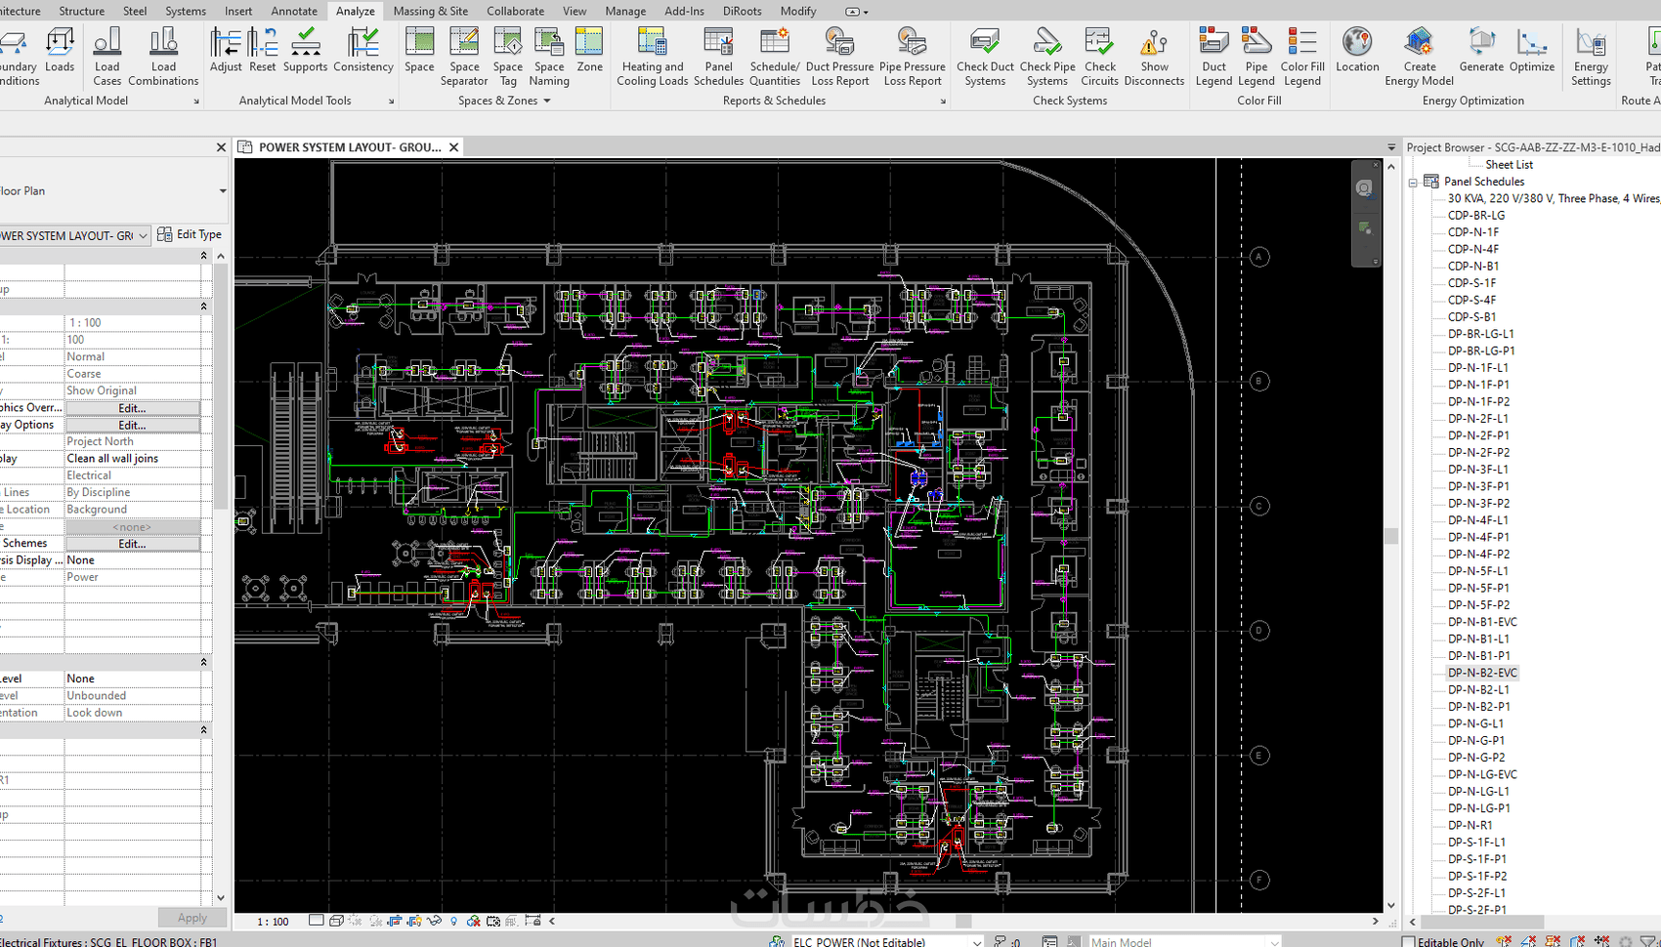
Task: Open the Manage ribbon tab
Action: tap(625, 11)
